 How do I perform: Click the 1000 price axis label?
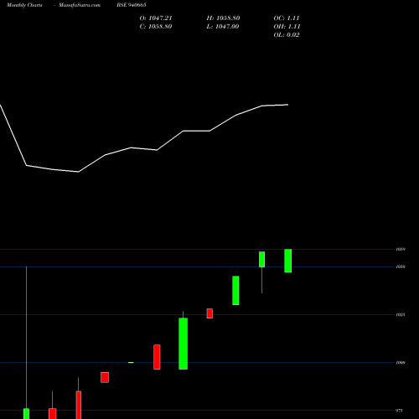[x=401, y=363]
